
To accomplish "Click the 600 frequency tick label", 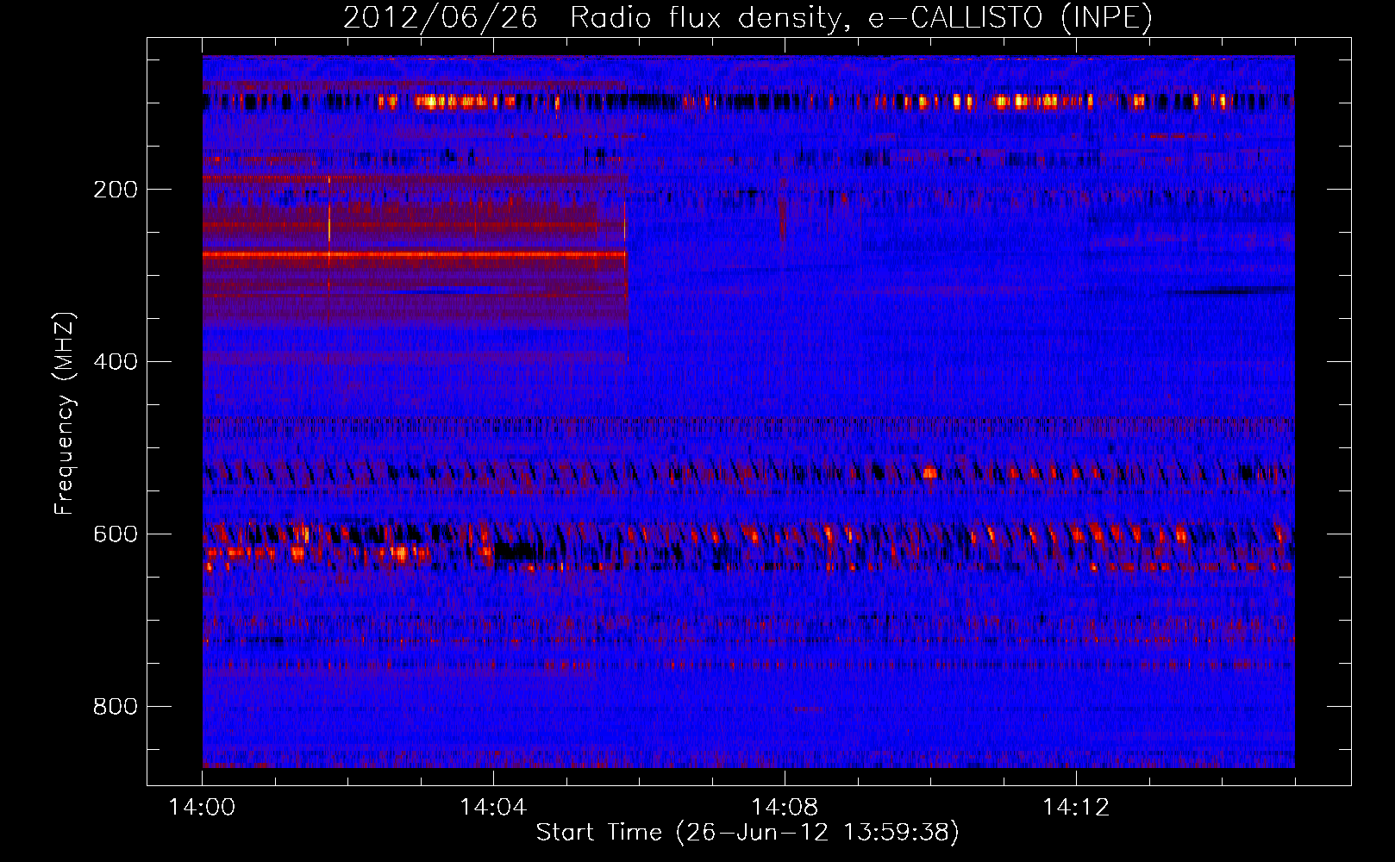I will [116, 534].
